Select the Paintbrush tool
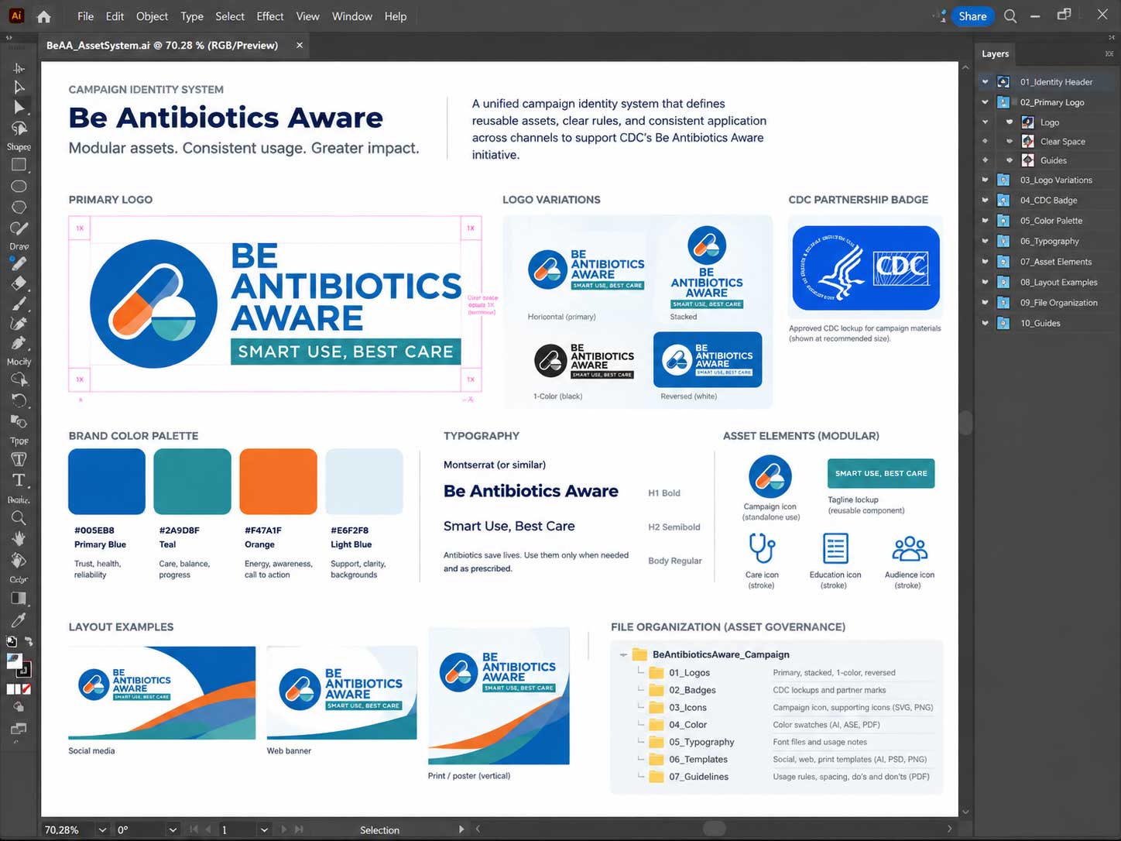The height and width of the screenshot is (841, 1121). click(x=19, y=304)
